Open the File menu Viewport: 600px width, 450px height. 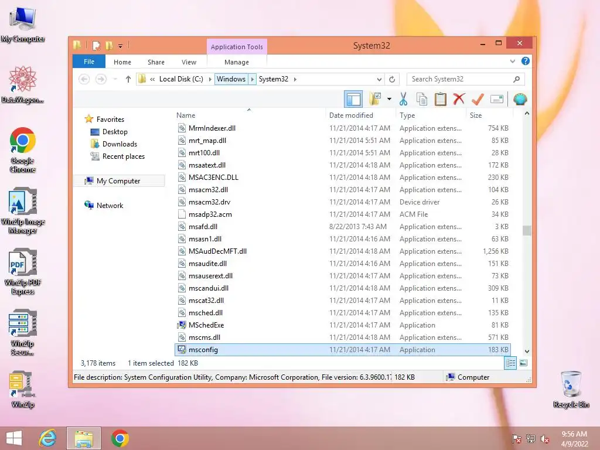(89, 62)
